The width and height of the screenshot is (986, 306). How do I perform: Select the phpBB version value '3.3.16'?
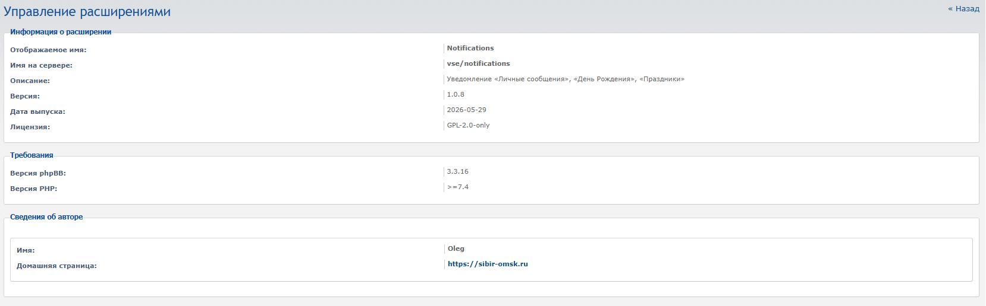[x=458, y=171]
